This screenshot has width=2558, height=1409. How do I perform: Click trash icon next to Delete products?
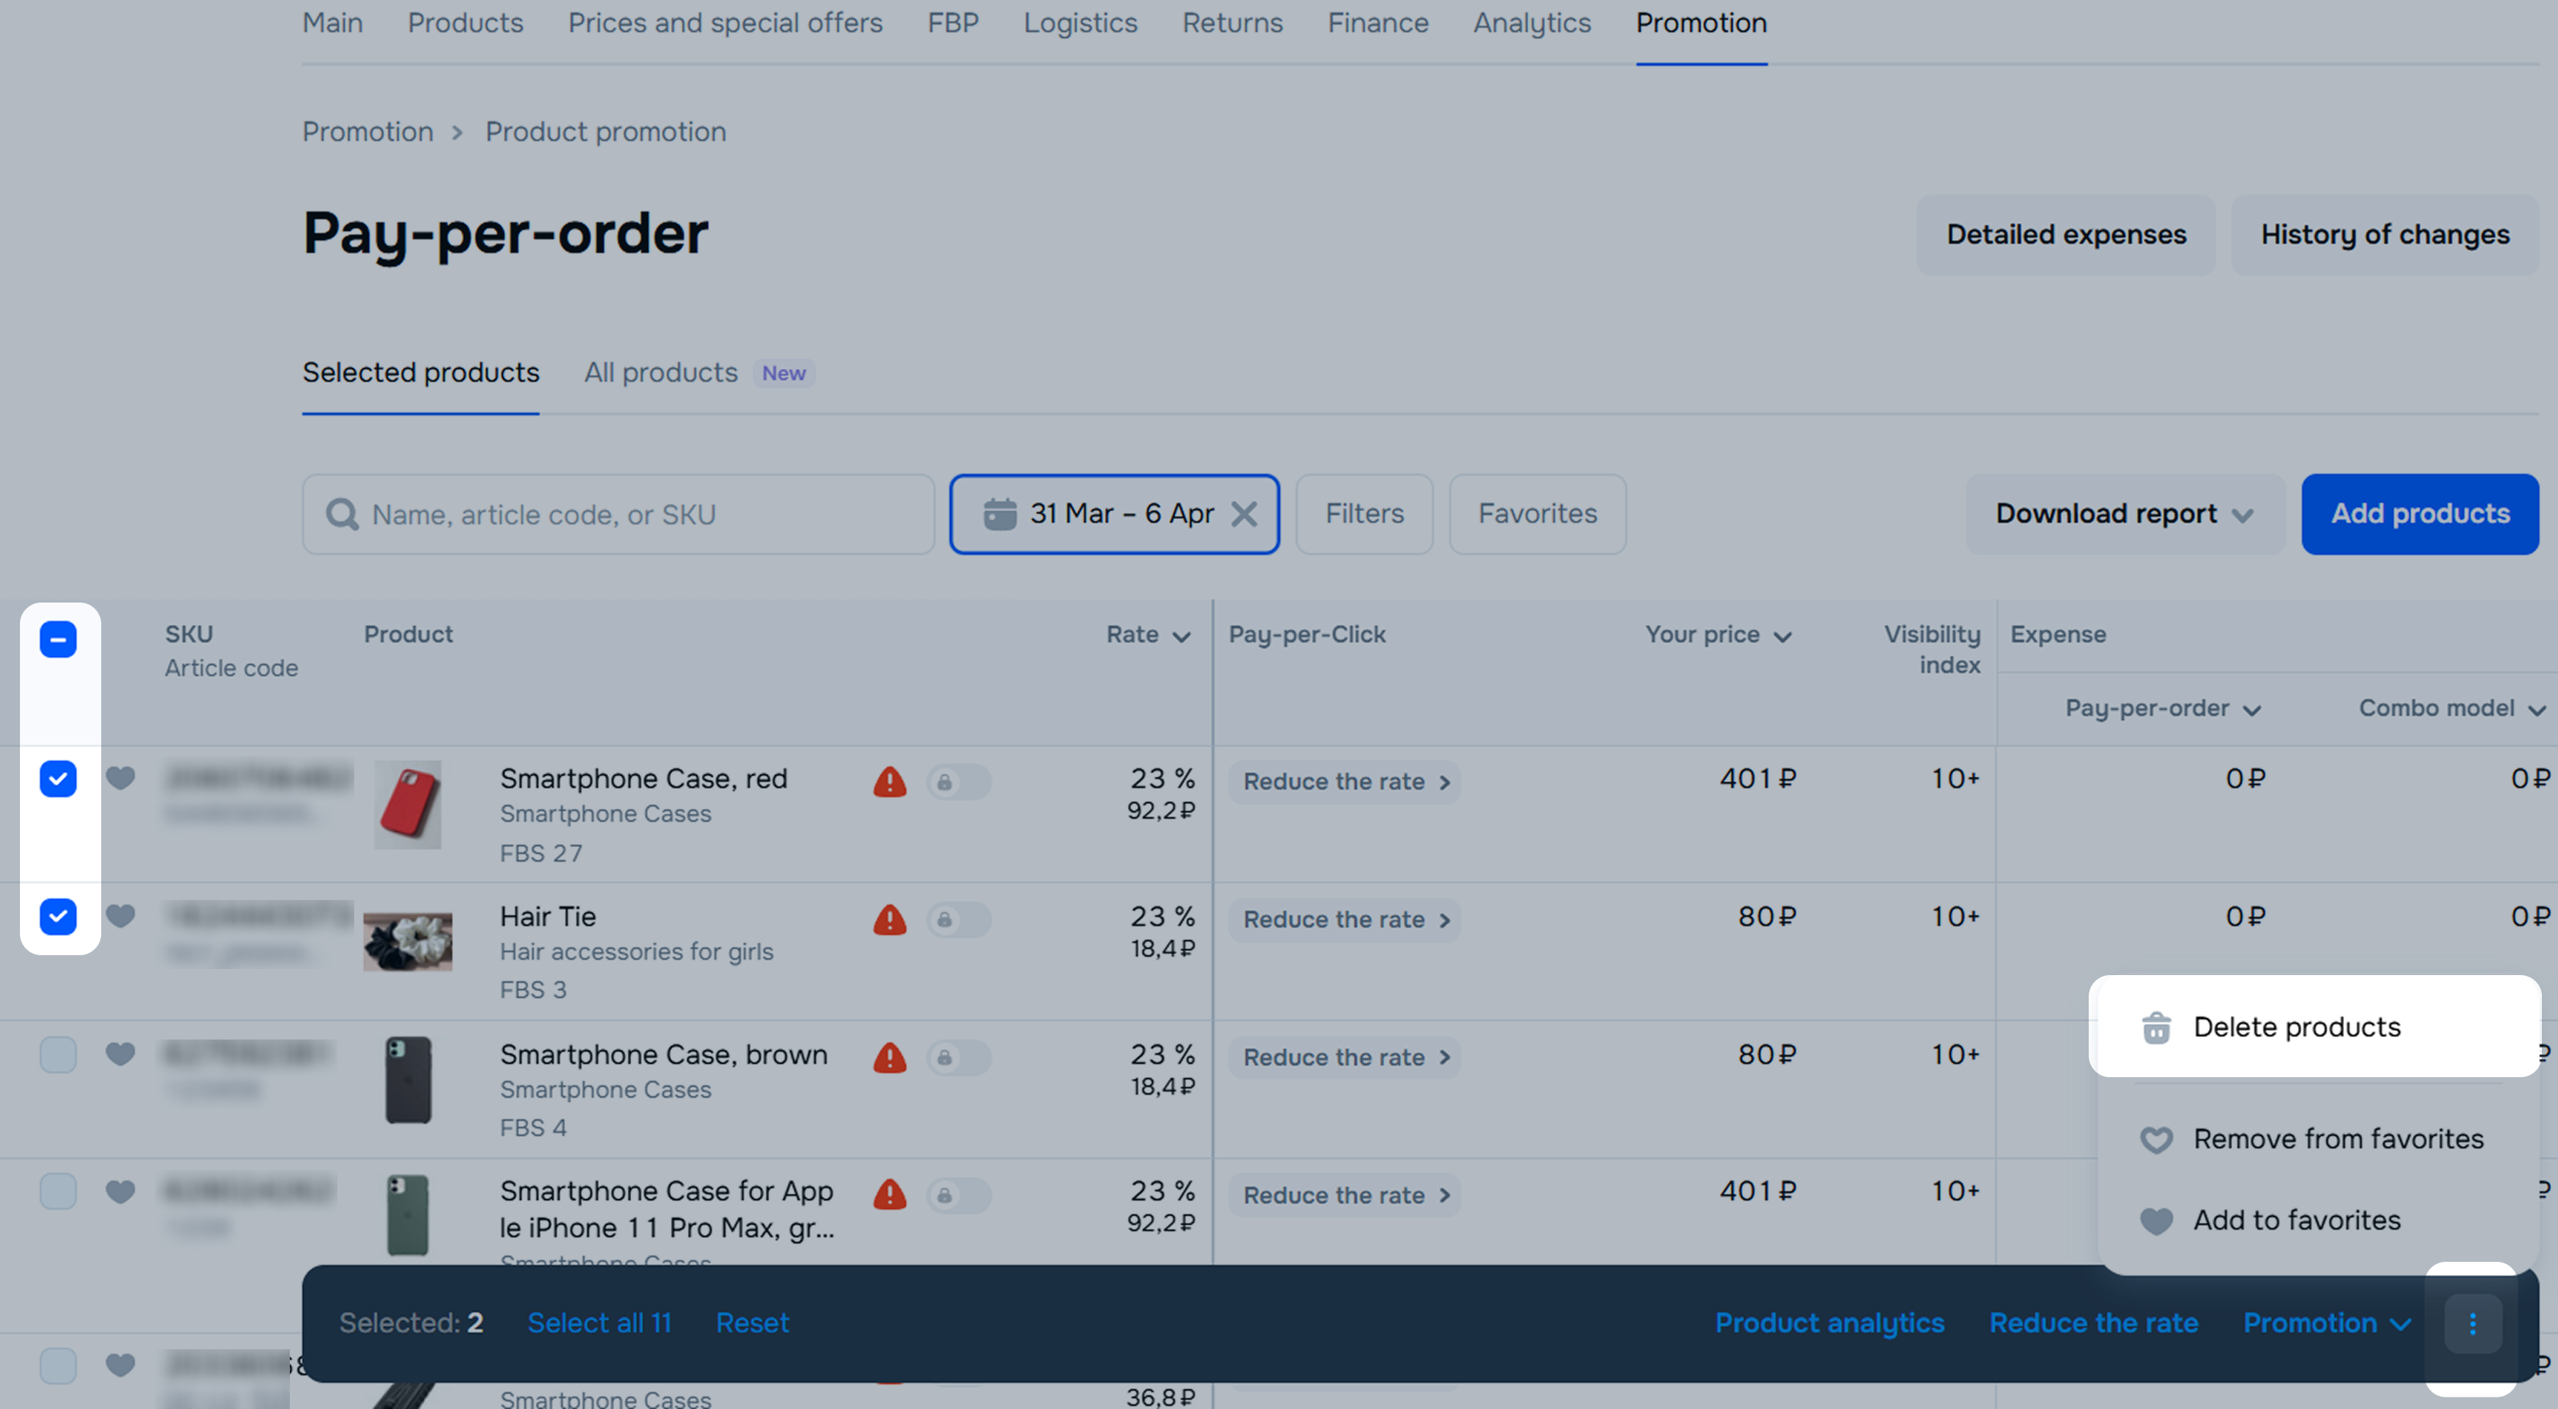tap(2156, 1028)
